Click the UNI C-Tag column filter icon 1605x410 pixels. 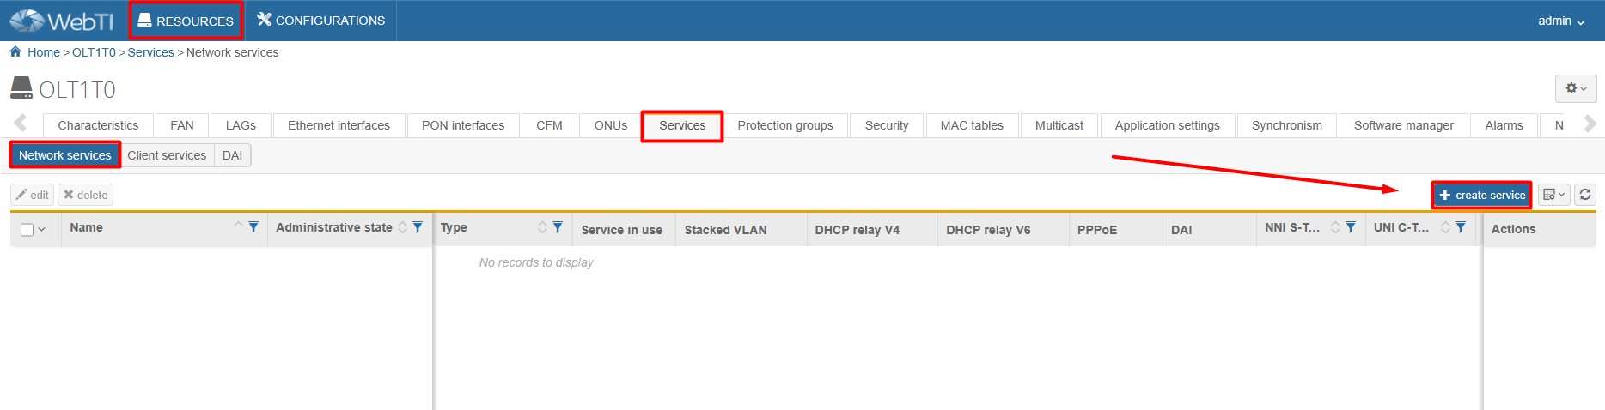[1461, 227]
